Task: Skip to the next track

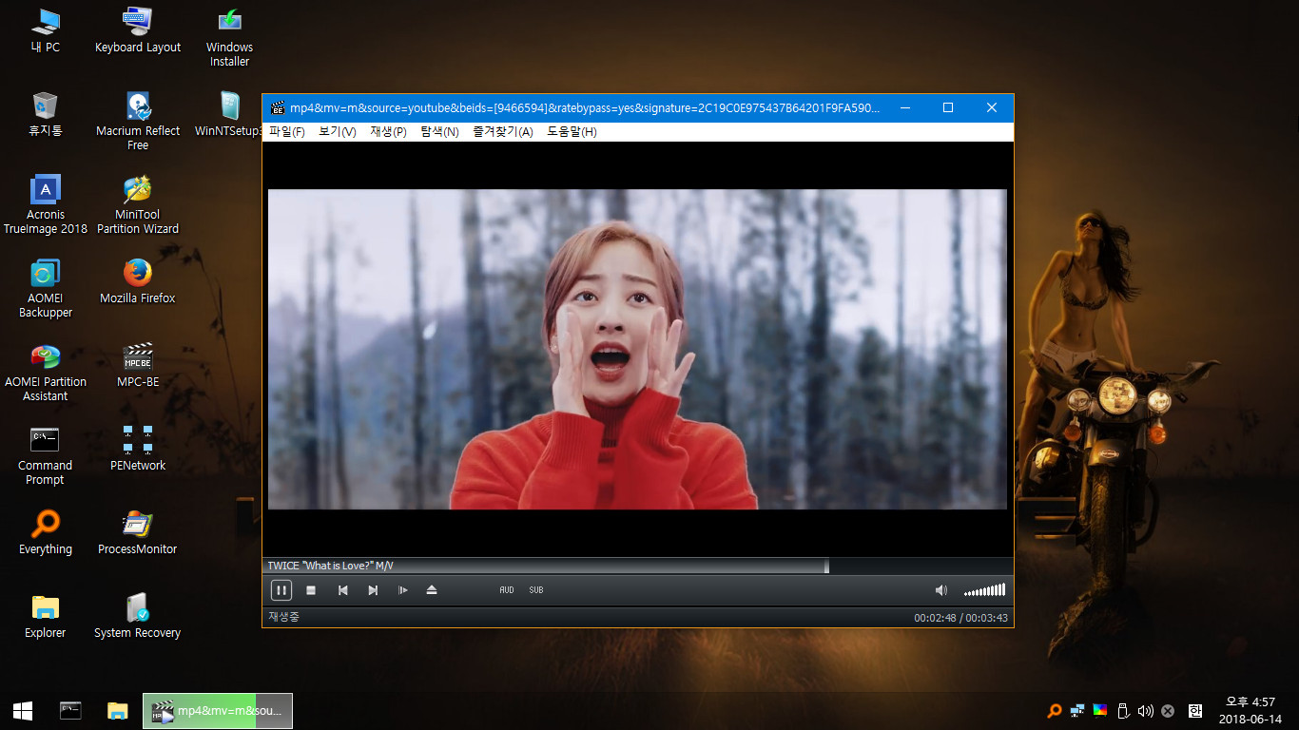Action: (373, 590)
